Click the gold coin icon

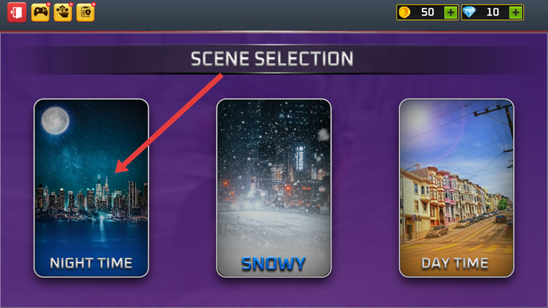point(404,12)
